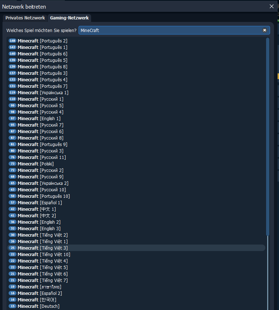Image resolution: width=279 pixels, height=310 pixels.
Task: Click the game search field containing MineCraft
Action: (174, 30)
